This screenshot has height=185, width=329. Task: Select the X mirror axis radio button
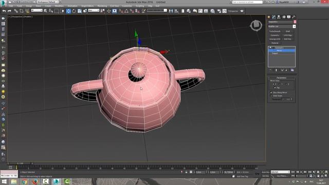[x=273, y=84]
